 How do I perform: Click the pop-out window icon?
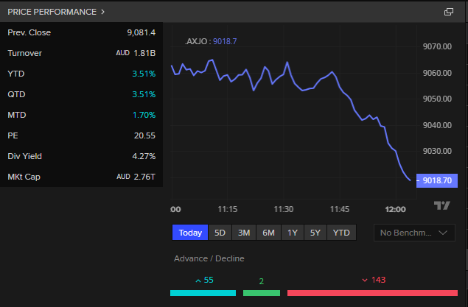[x=449, y=12]
